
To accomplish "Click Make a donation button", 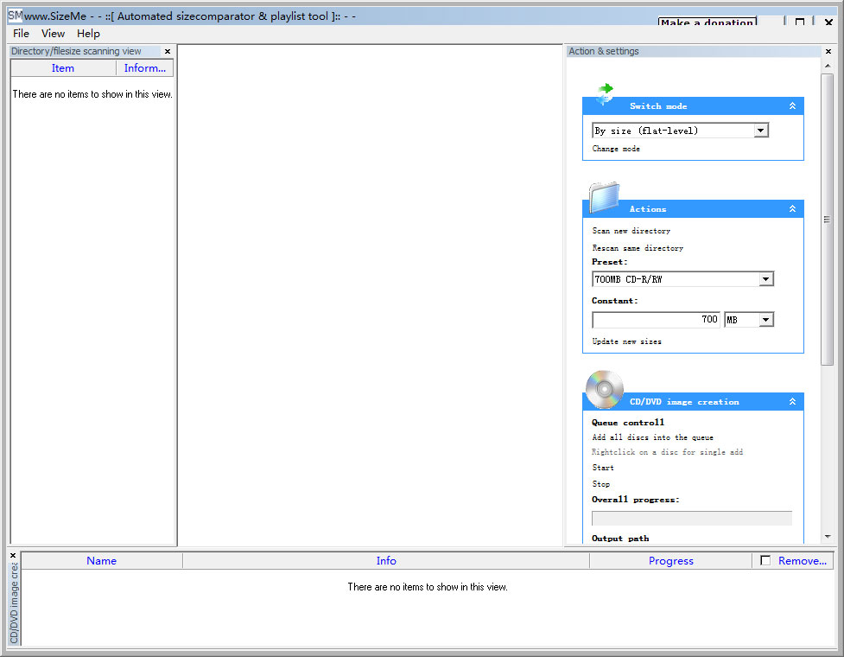I will pos(707,22).
